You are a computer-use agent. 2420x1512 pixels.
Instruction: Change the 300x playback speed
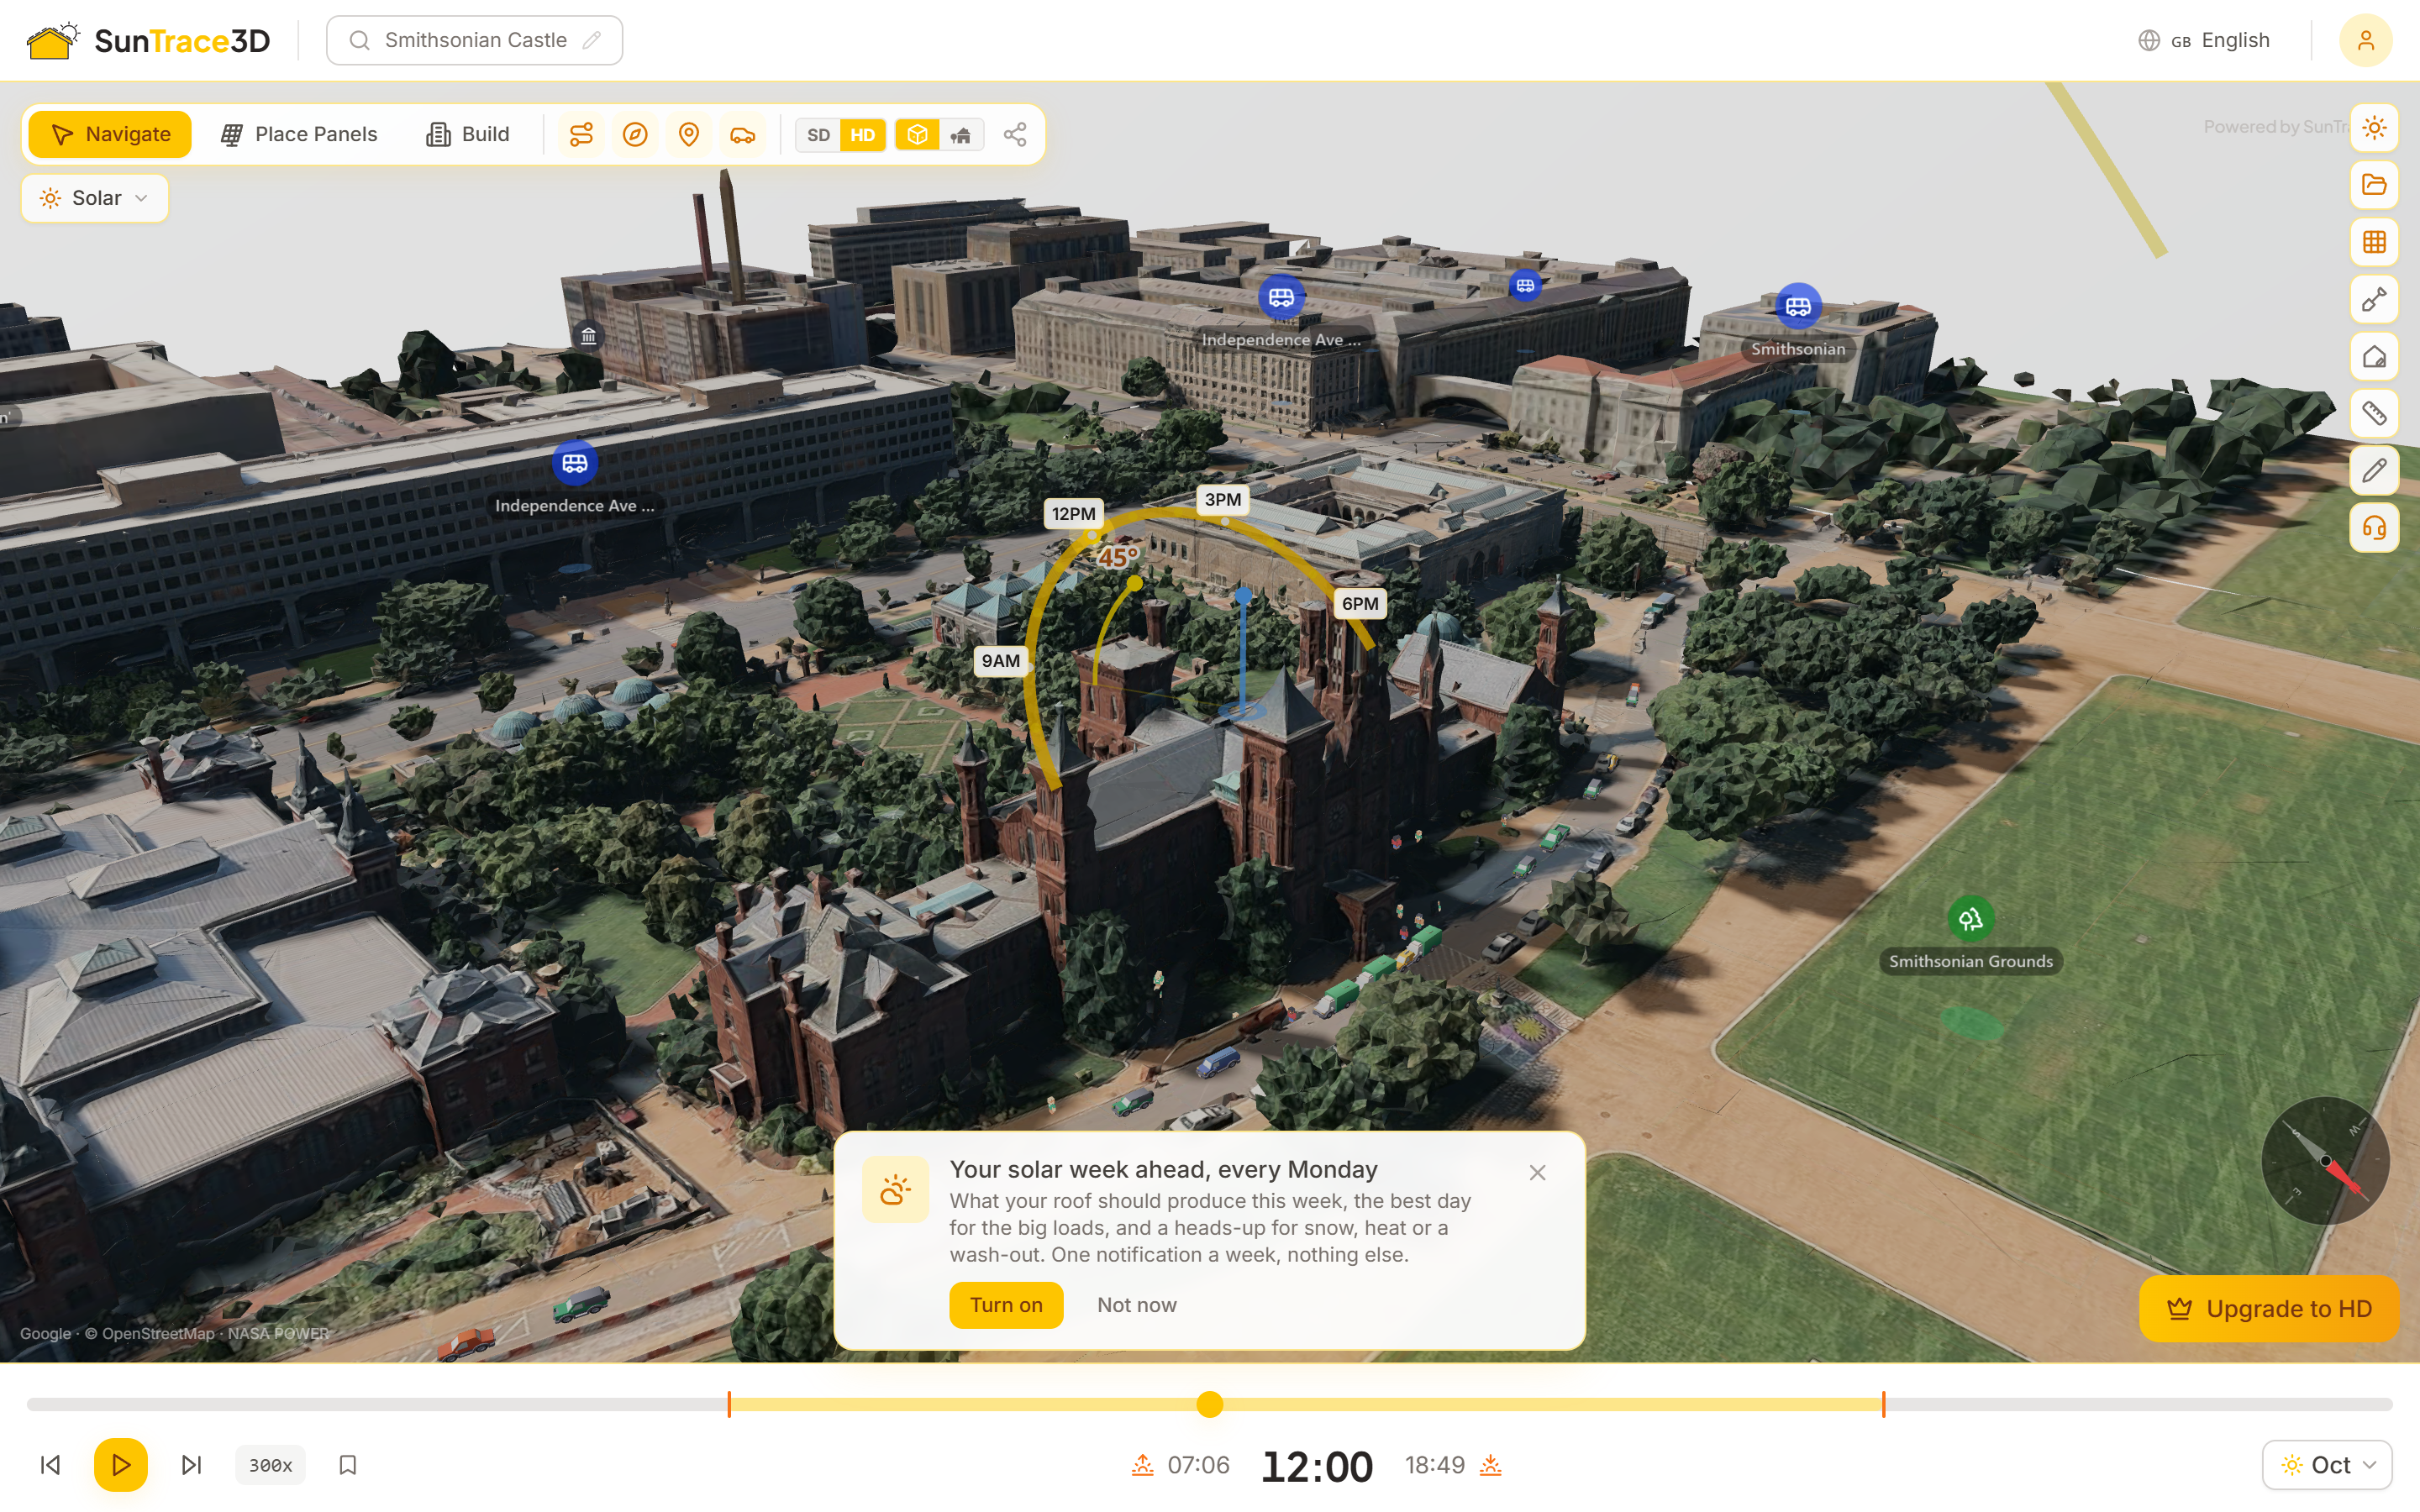tap(270, 1465)
